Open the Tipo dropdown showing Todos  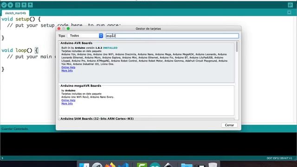tap(85, 36)
